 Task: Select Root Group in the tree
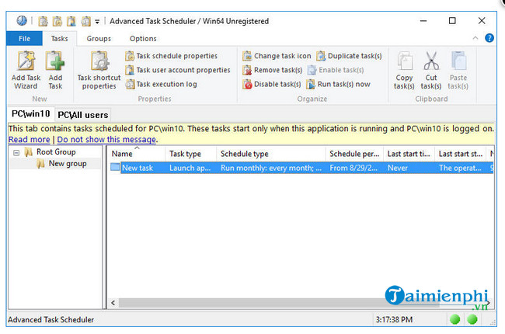56,152
